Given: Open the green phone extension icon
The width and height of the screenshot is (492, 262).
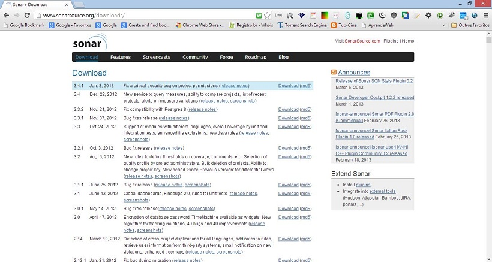Looking at the screenshot, I should 371,15.
